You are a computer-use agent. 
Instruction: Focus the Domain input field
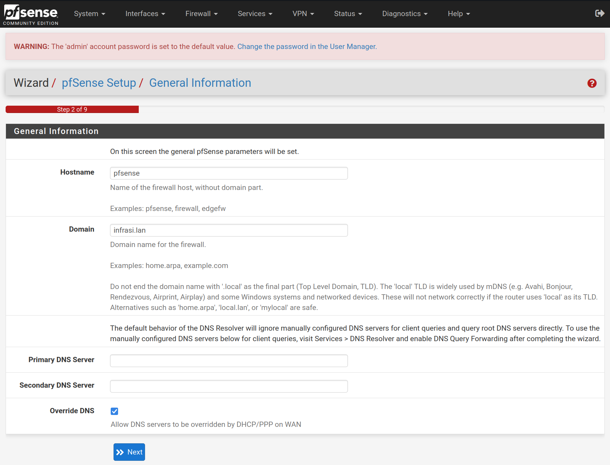pos(229,230)
